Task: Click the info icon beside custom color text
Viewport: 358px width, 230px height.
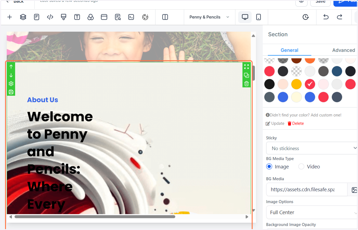Action: coord(268,115)
